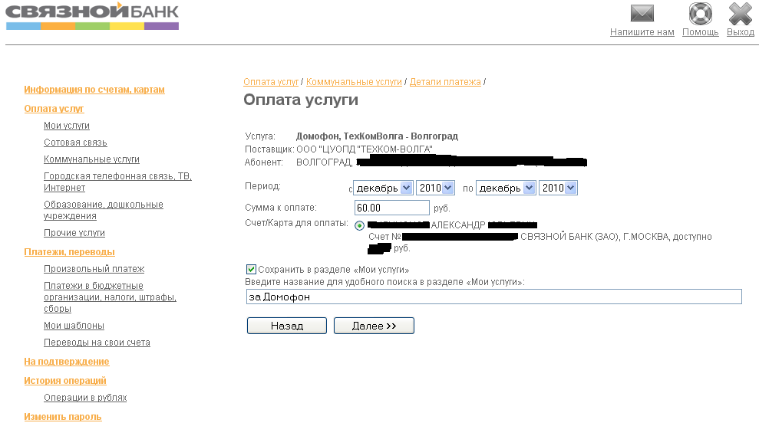Click Детали платежа breadcrumb link
Viewport: 759px width, 436px height.
(x=445, y=82)
